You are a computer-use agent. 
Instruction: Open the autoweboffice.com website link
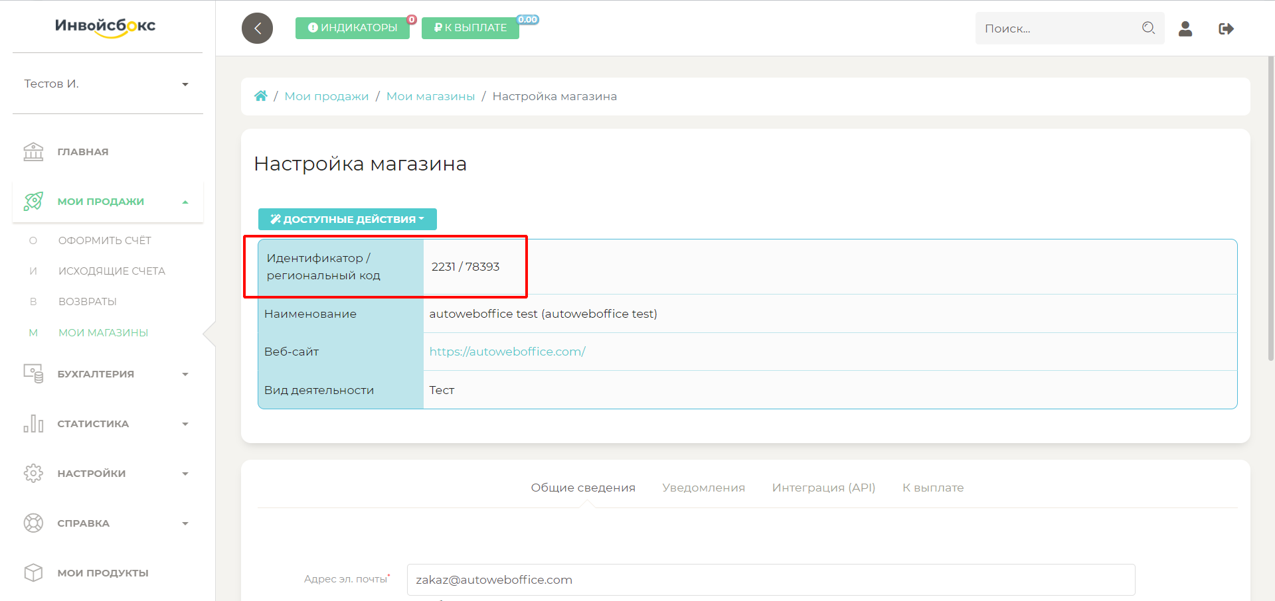pos(507,352)
